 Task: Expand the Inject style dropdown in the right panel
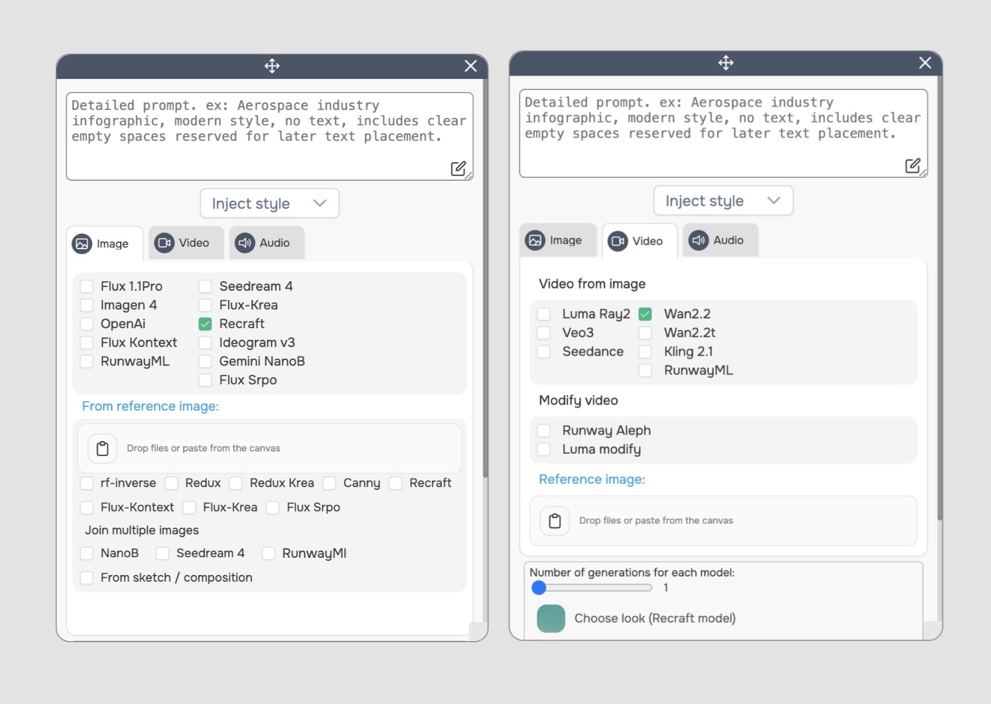[723, 201]
